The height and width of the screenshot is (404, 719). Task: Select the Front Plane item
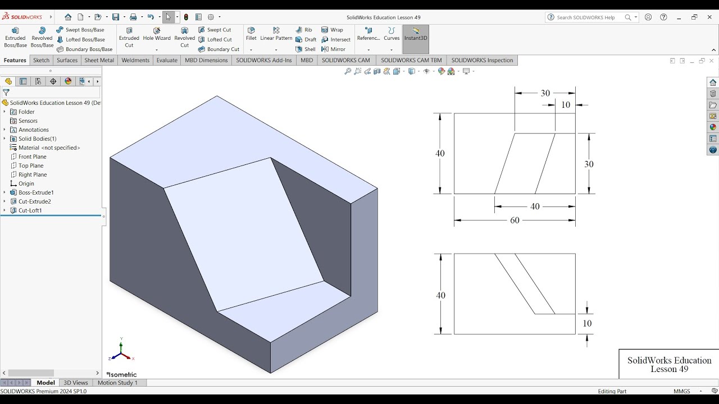click(x=32, y=157)
